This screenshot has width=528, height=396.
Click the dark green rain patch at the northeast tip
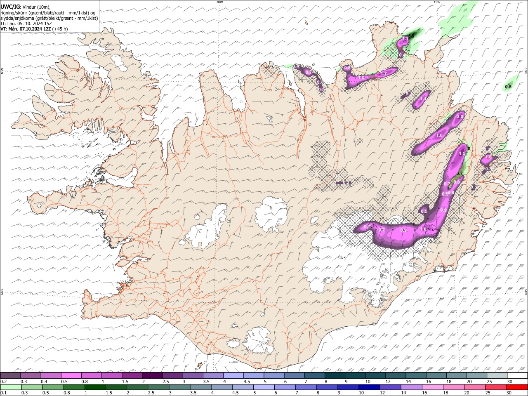[413, 34]
